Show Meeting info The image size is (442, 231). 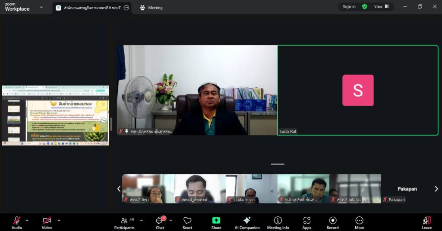(x=278, y=222)
